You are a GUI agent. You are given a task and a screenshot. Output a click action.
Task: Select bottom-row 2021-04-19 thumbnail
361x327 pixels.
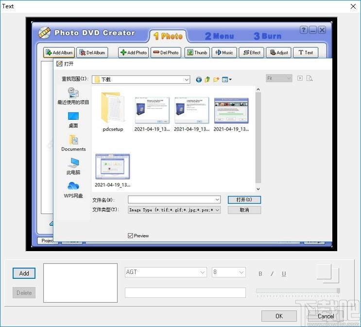tap(113, 170)
